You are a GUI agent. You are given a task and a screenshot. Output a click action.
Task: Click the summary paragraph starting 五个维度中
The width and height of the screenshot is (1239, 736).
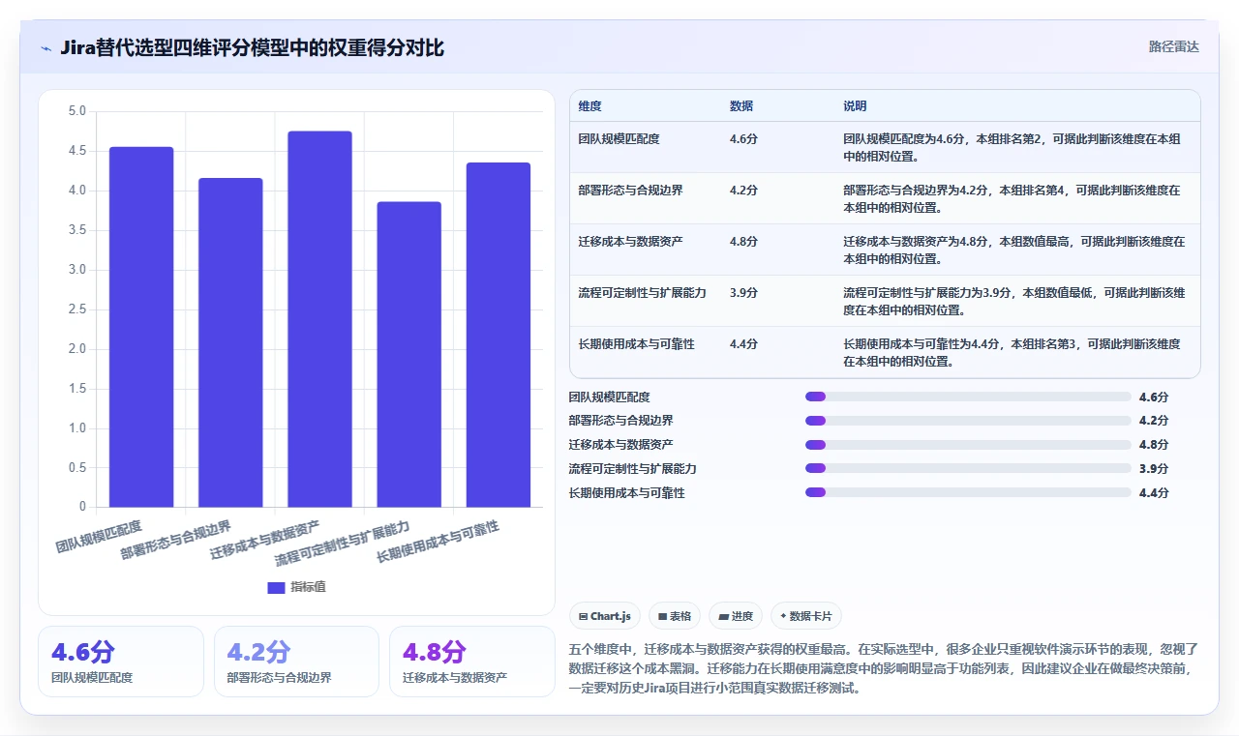(x=885, y=669)
